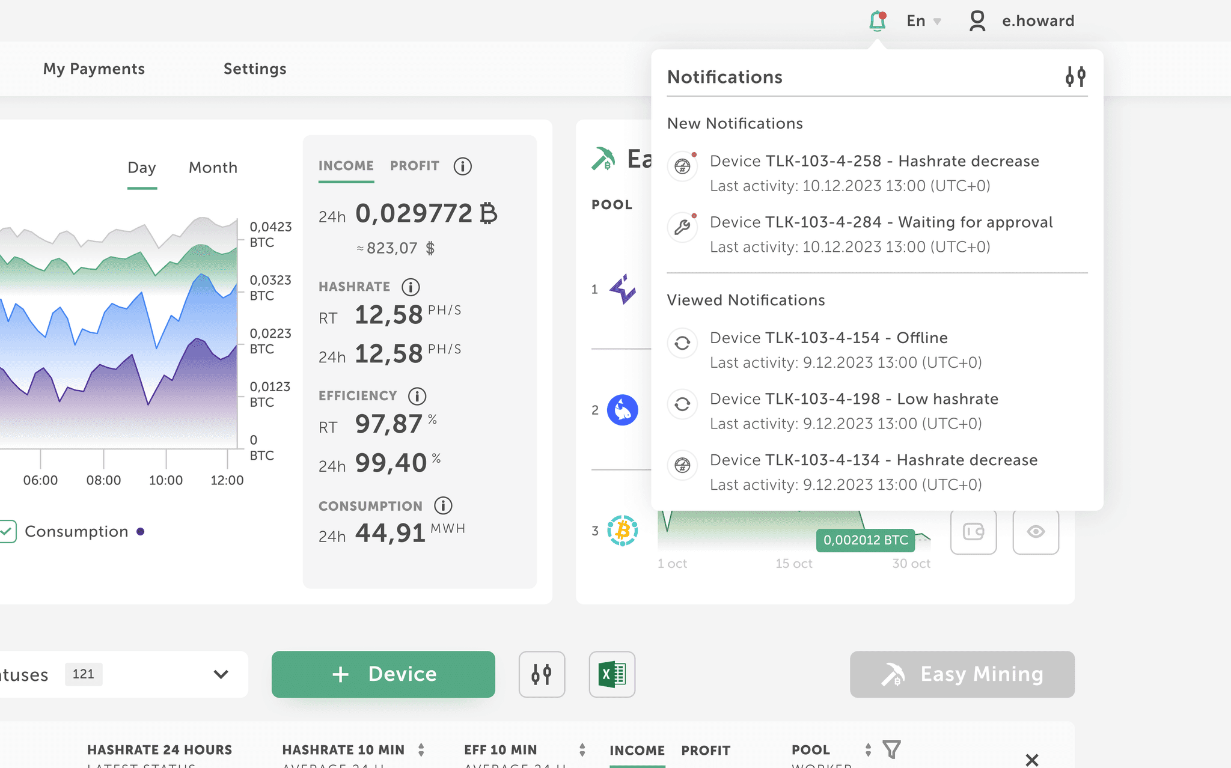Select the Profit tab in stats panel

click(x=414, y=166)
